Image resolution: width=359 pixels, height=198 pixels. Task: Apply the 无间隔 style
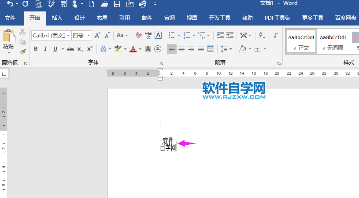pyautogui.click(x=333, y=41)
